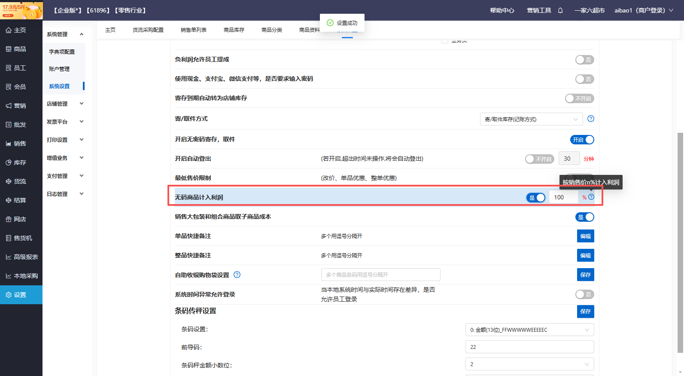
Task: Toggle 负利润允许员工提成 switch
Action: click(x=584, y=60)
